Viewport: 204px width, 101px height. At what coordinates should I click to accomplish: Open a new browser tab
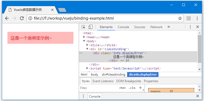click(x=62, y=10)
